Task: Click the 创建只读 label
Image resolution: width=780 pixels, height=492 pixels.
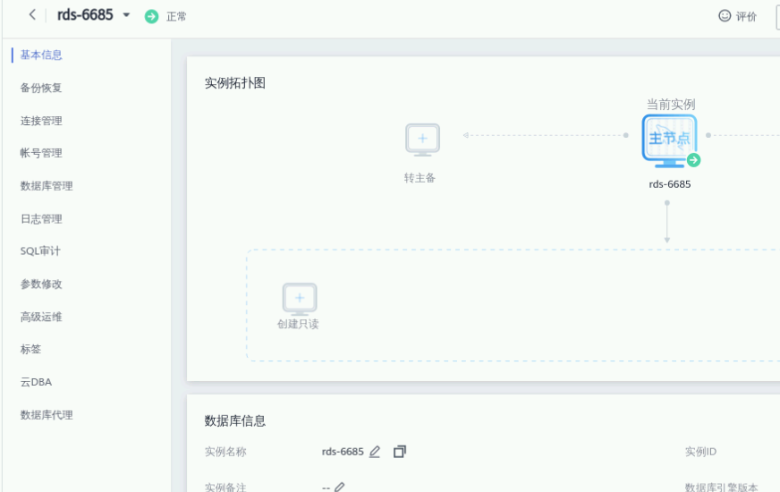Action: click(x=298, y=325)
